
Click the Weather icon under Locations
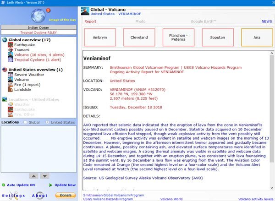[11, 104]
